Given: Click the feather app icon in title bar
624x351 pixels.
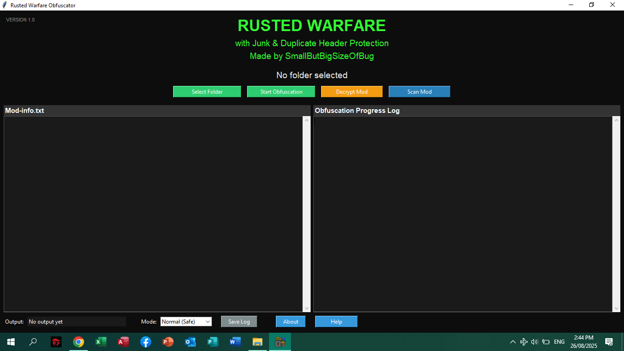Looking at the screenshot, I should [x=5, y=5].
